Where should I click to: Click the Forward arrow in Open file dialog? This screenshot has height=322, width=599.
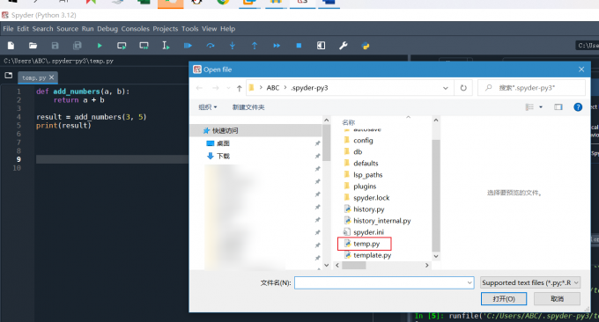point(216,88)
